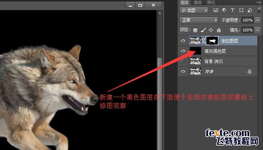
Task: Click the scrollbar up arrow
Action: coord(160,13)
